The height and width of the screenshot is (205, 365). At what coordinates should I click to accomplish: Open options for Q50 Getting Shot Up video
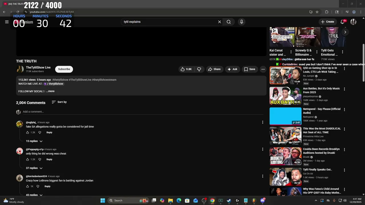point(344,69)
